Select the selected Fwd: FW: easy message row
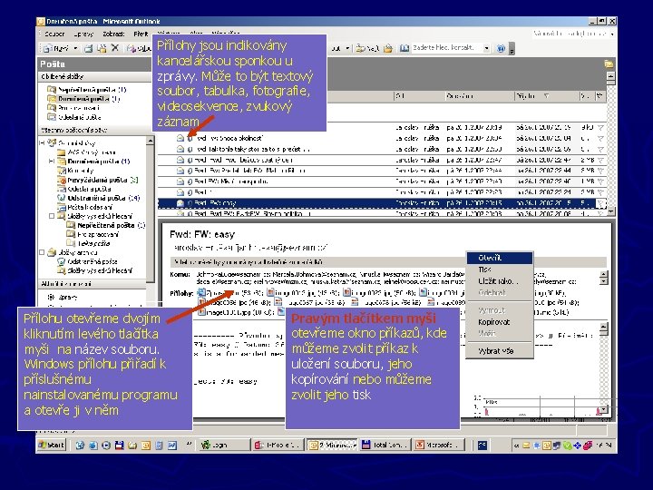Image resolution: width=653 pixels, height=490 pixels. (x=381, y=203)
